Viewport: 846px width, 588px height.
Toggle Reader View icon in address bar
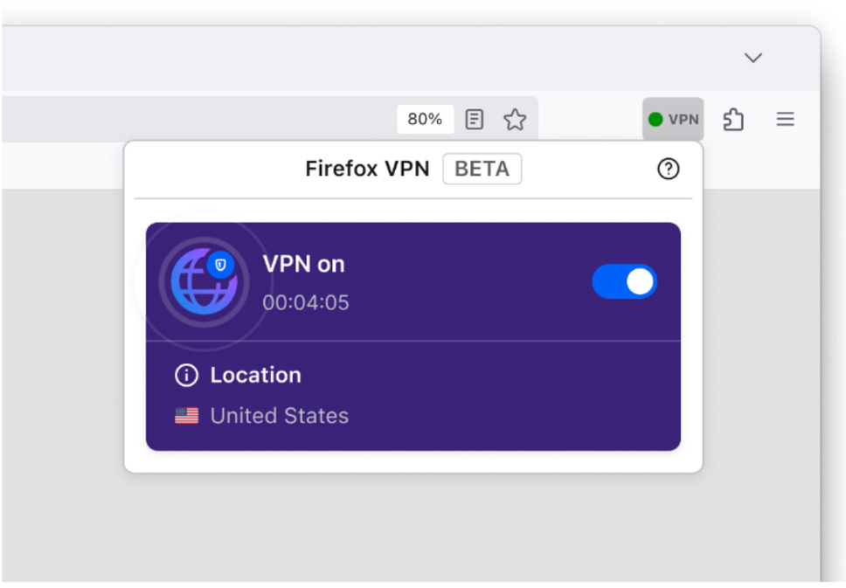475,120
